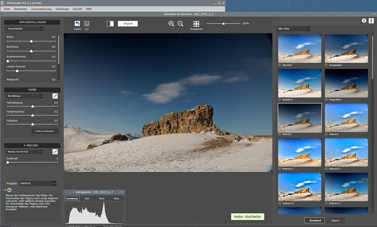Select the Rot histogram tab
This screenshot has height=227, width=377.
point(87,199)
